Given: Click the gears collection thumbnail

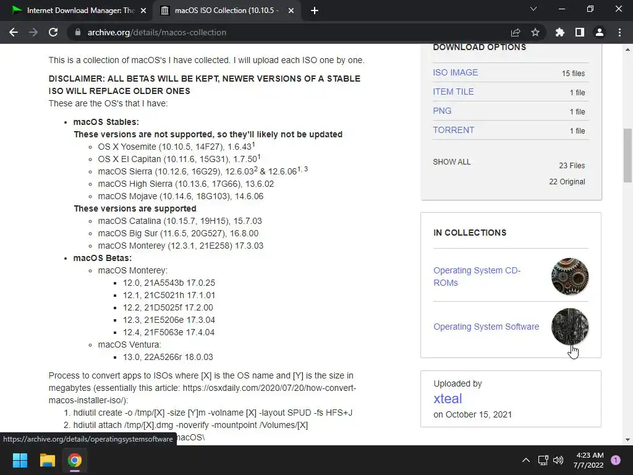Looking at the screenshot, I should pyautogui.click(x=569, y=276).
